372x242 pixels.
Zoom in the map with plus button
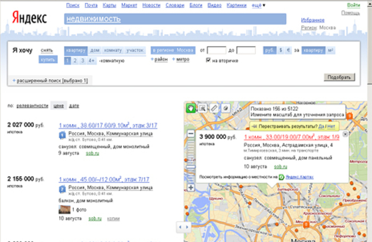(x=191, y=188)
